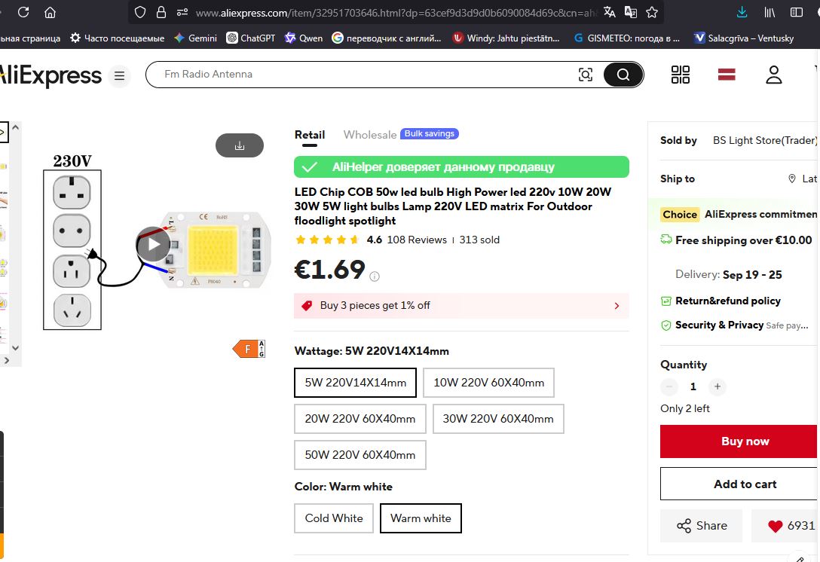Click the Latvia flag language selector
The image size is (820, 562).
726,75
